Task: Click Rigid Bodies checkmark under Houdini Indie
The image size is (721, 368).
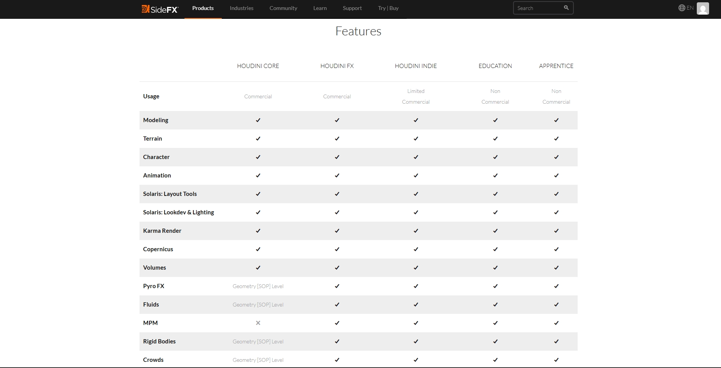Action: tap(416, 341)
